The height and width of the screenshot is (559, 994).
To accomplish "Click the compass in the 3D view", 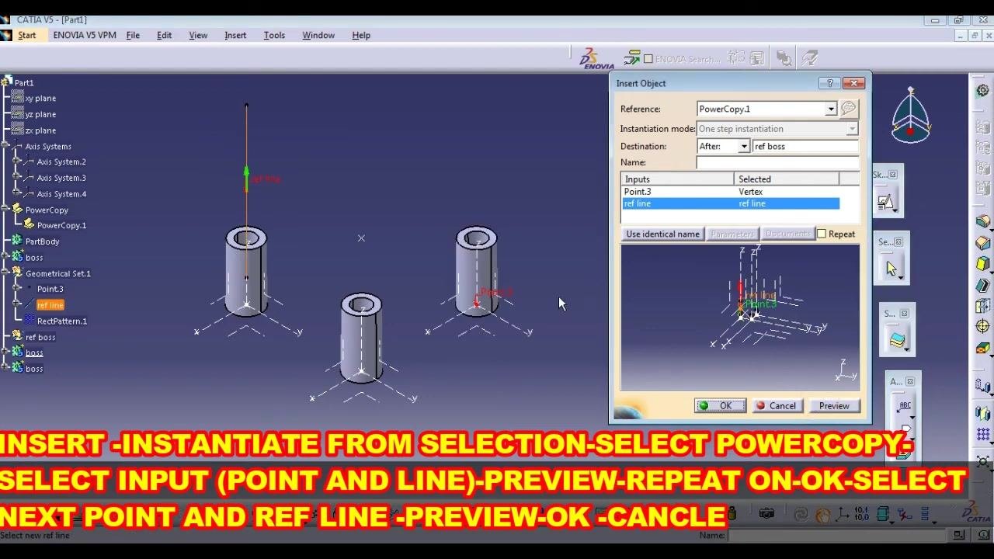I will click(x=910, y=115).
